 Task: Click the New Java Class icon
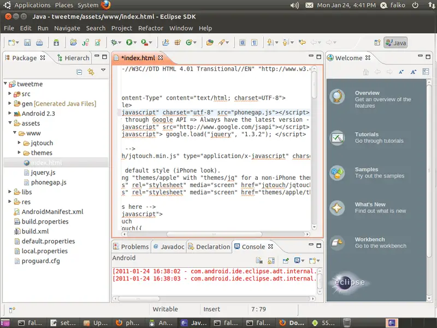[x=189, y=43]
